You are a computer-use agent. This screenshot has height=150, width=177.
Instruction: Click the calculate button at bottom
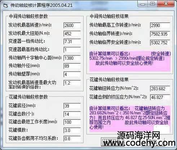pos(112,142)
